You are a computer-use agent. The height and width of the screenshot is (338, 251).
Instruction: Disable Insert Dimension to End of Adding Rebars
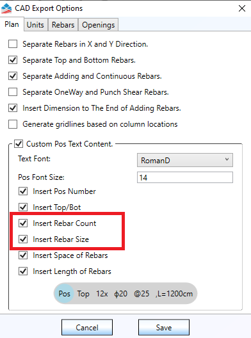pos(13,108)
